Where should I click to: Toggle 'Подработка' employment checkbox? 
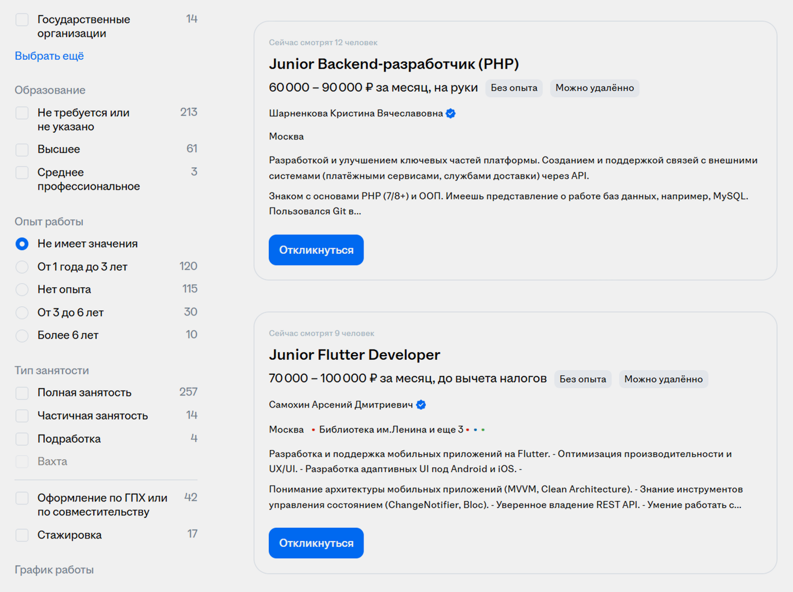pos(22,439)
